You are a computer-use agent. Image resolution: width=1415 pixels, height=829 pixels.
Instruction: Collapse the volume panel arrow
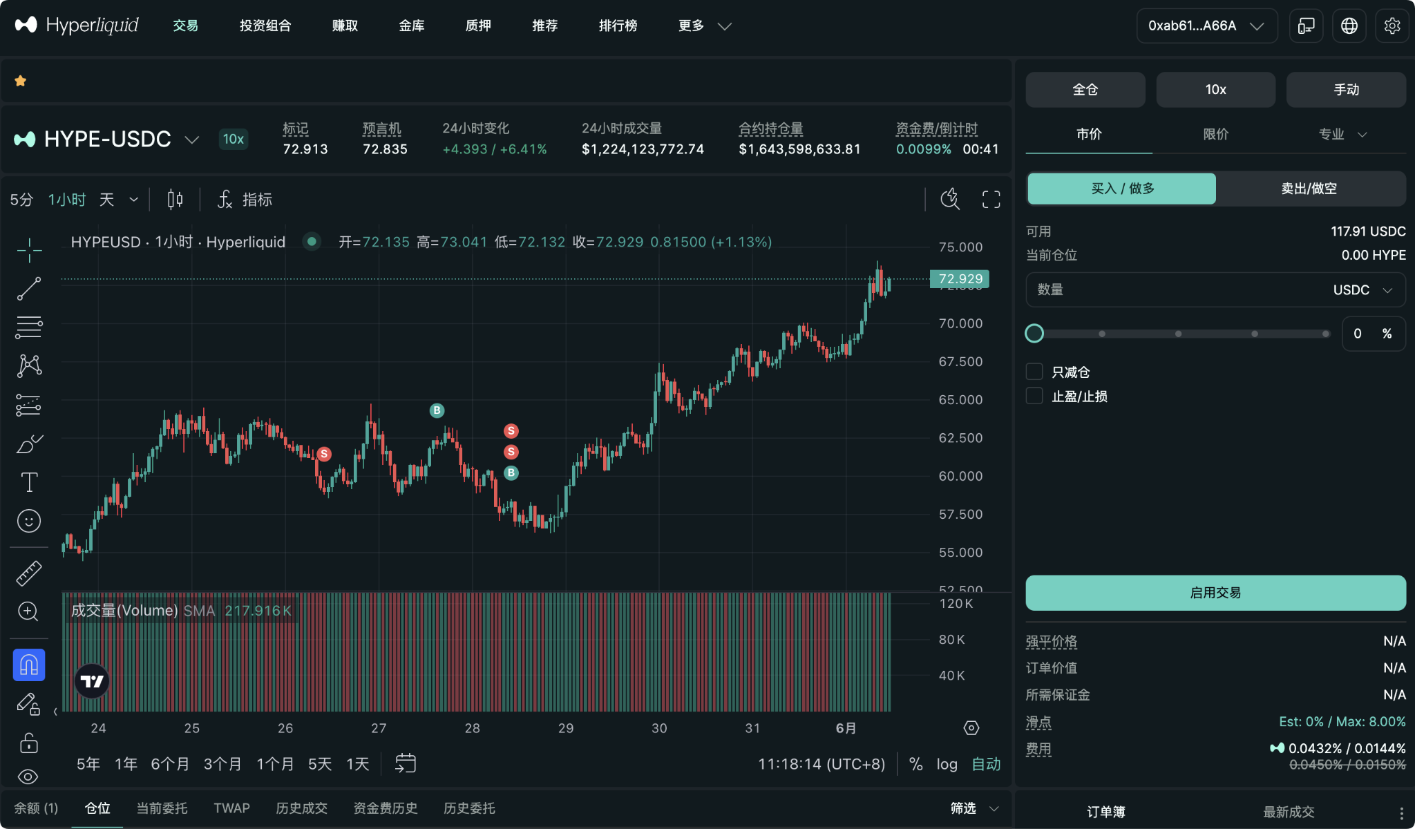(x=55, y=712)
